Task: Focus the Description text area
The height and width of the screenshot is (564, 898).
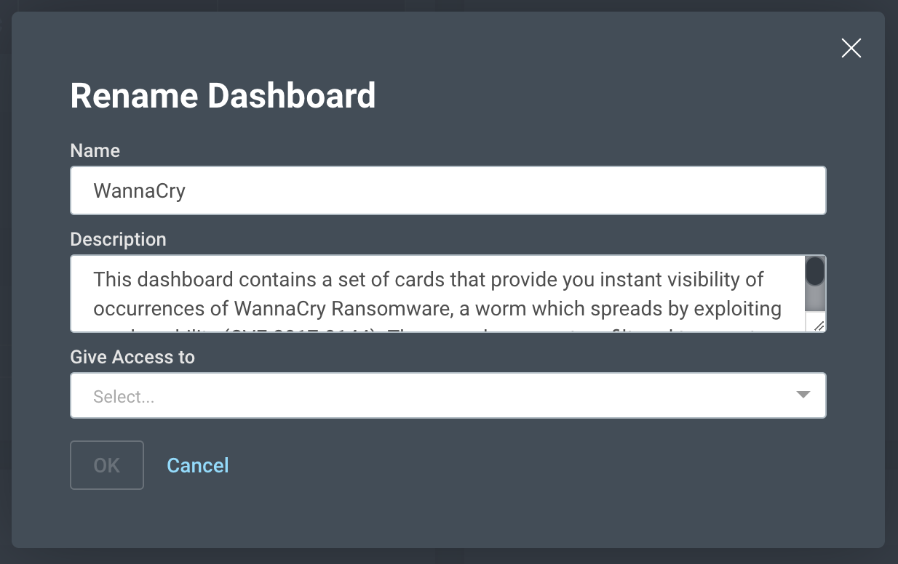Action: pos(437,294)
